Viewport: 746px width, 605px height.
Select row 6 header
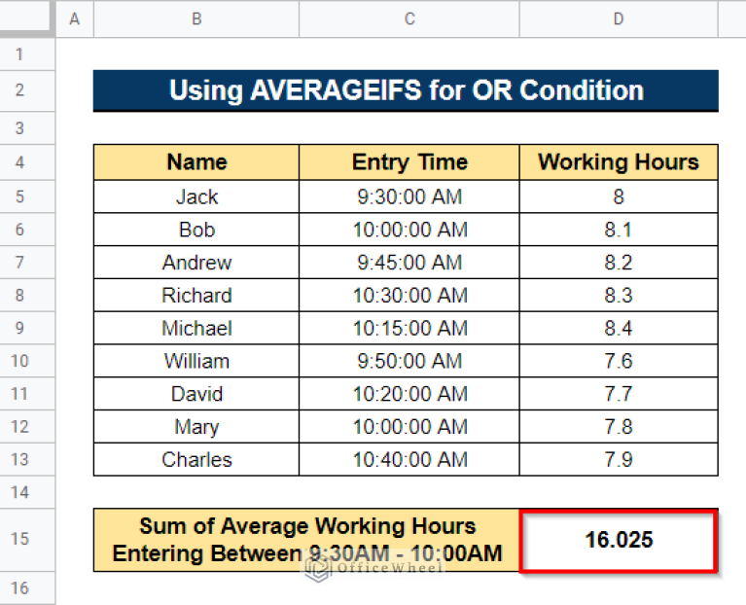pyautogui.click(x=27, y=230)
